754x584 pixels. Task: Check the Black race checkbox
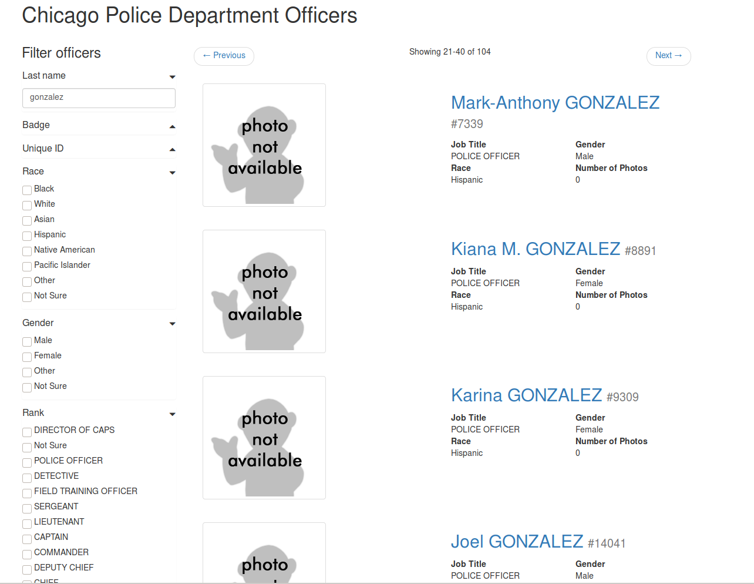27,190
